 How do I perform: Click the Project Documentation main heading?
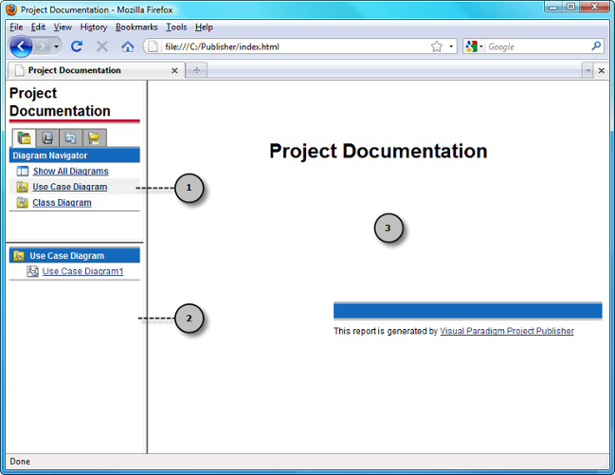click(378, 151)
